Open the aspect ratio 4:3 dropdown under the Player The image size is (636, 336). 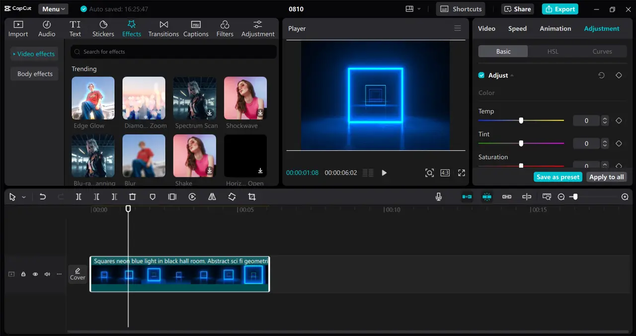click(x=445, y=172)
